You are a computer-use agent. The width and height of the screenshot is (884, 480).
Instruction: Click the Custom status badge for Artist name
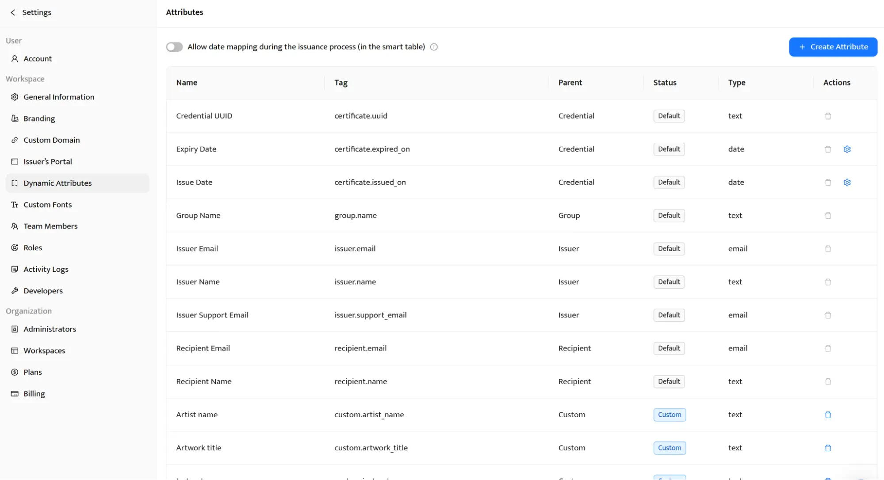(669, 415)
